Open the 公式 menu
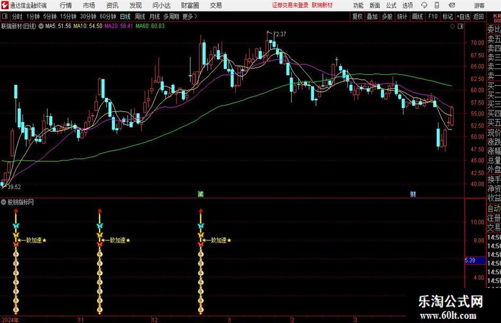Viewport: 501px width, 323px height. coord(391,5)
